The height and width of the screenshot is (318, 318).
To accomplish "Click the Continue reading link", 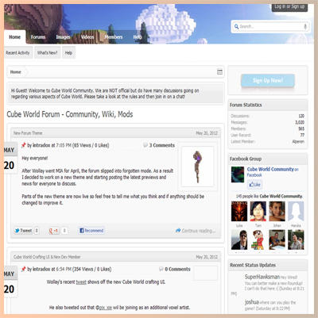I will [x=196, y=231].
